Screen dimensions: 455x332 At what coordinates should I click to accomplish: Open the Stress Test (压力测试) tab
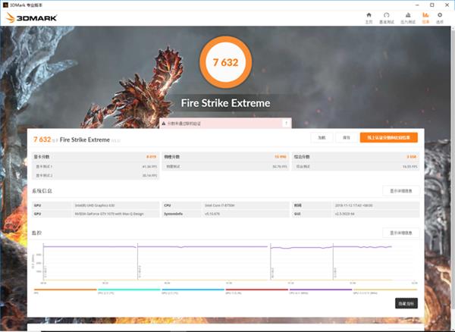pyautogui.click(x=406, y=17)
